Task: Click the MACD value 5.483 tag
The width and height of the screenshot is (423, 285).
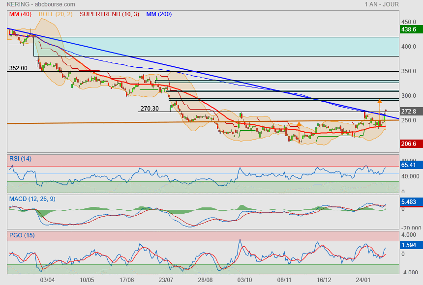Action: tap(411, 201)
